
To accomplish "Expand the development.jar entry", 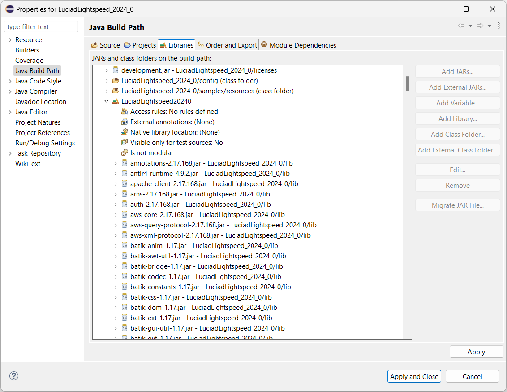I will 107,70.
